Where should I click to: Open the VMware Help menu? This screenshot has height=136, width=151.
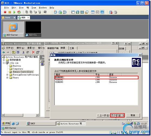[52, 8]
